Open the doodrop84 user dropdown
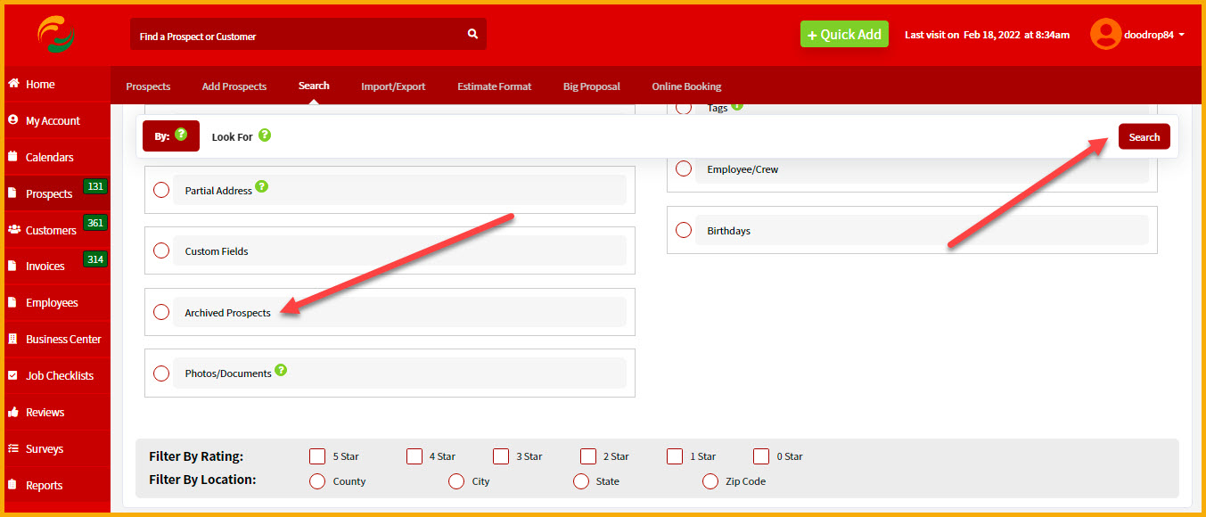 tap(1156, 35)
